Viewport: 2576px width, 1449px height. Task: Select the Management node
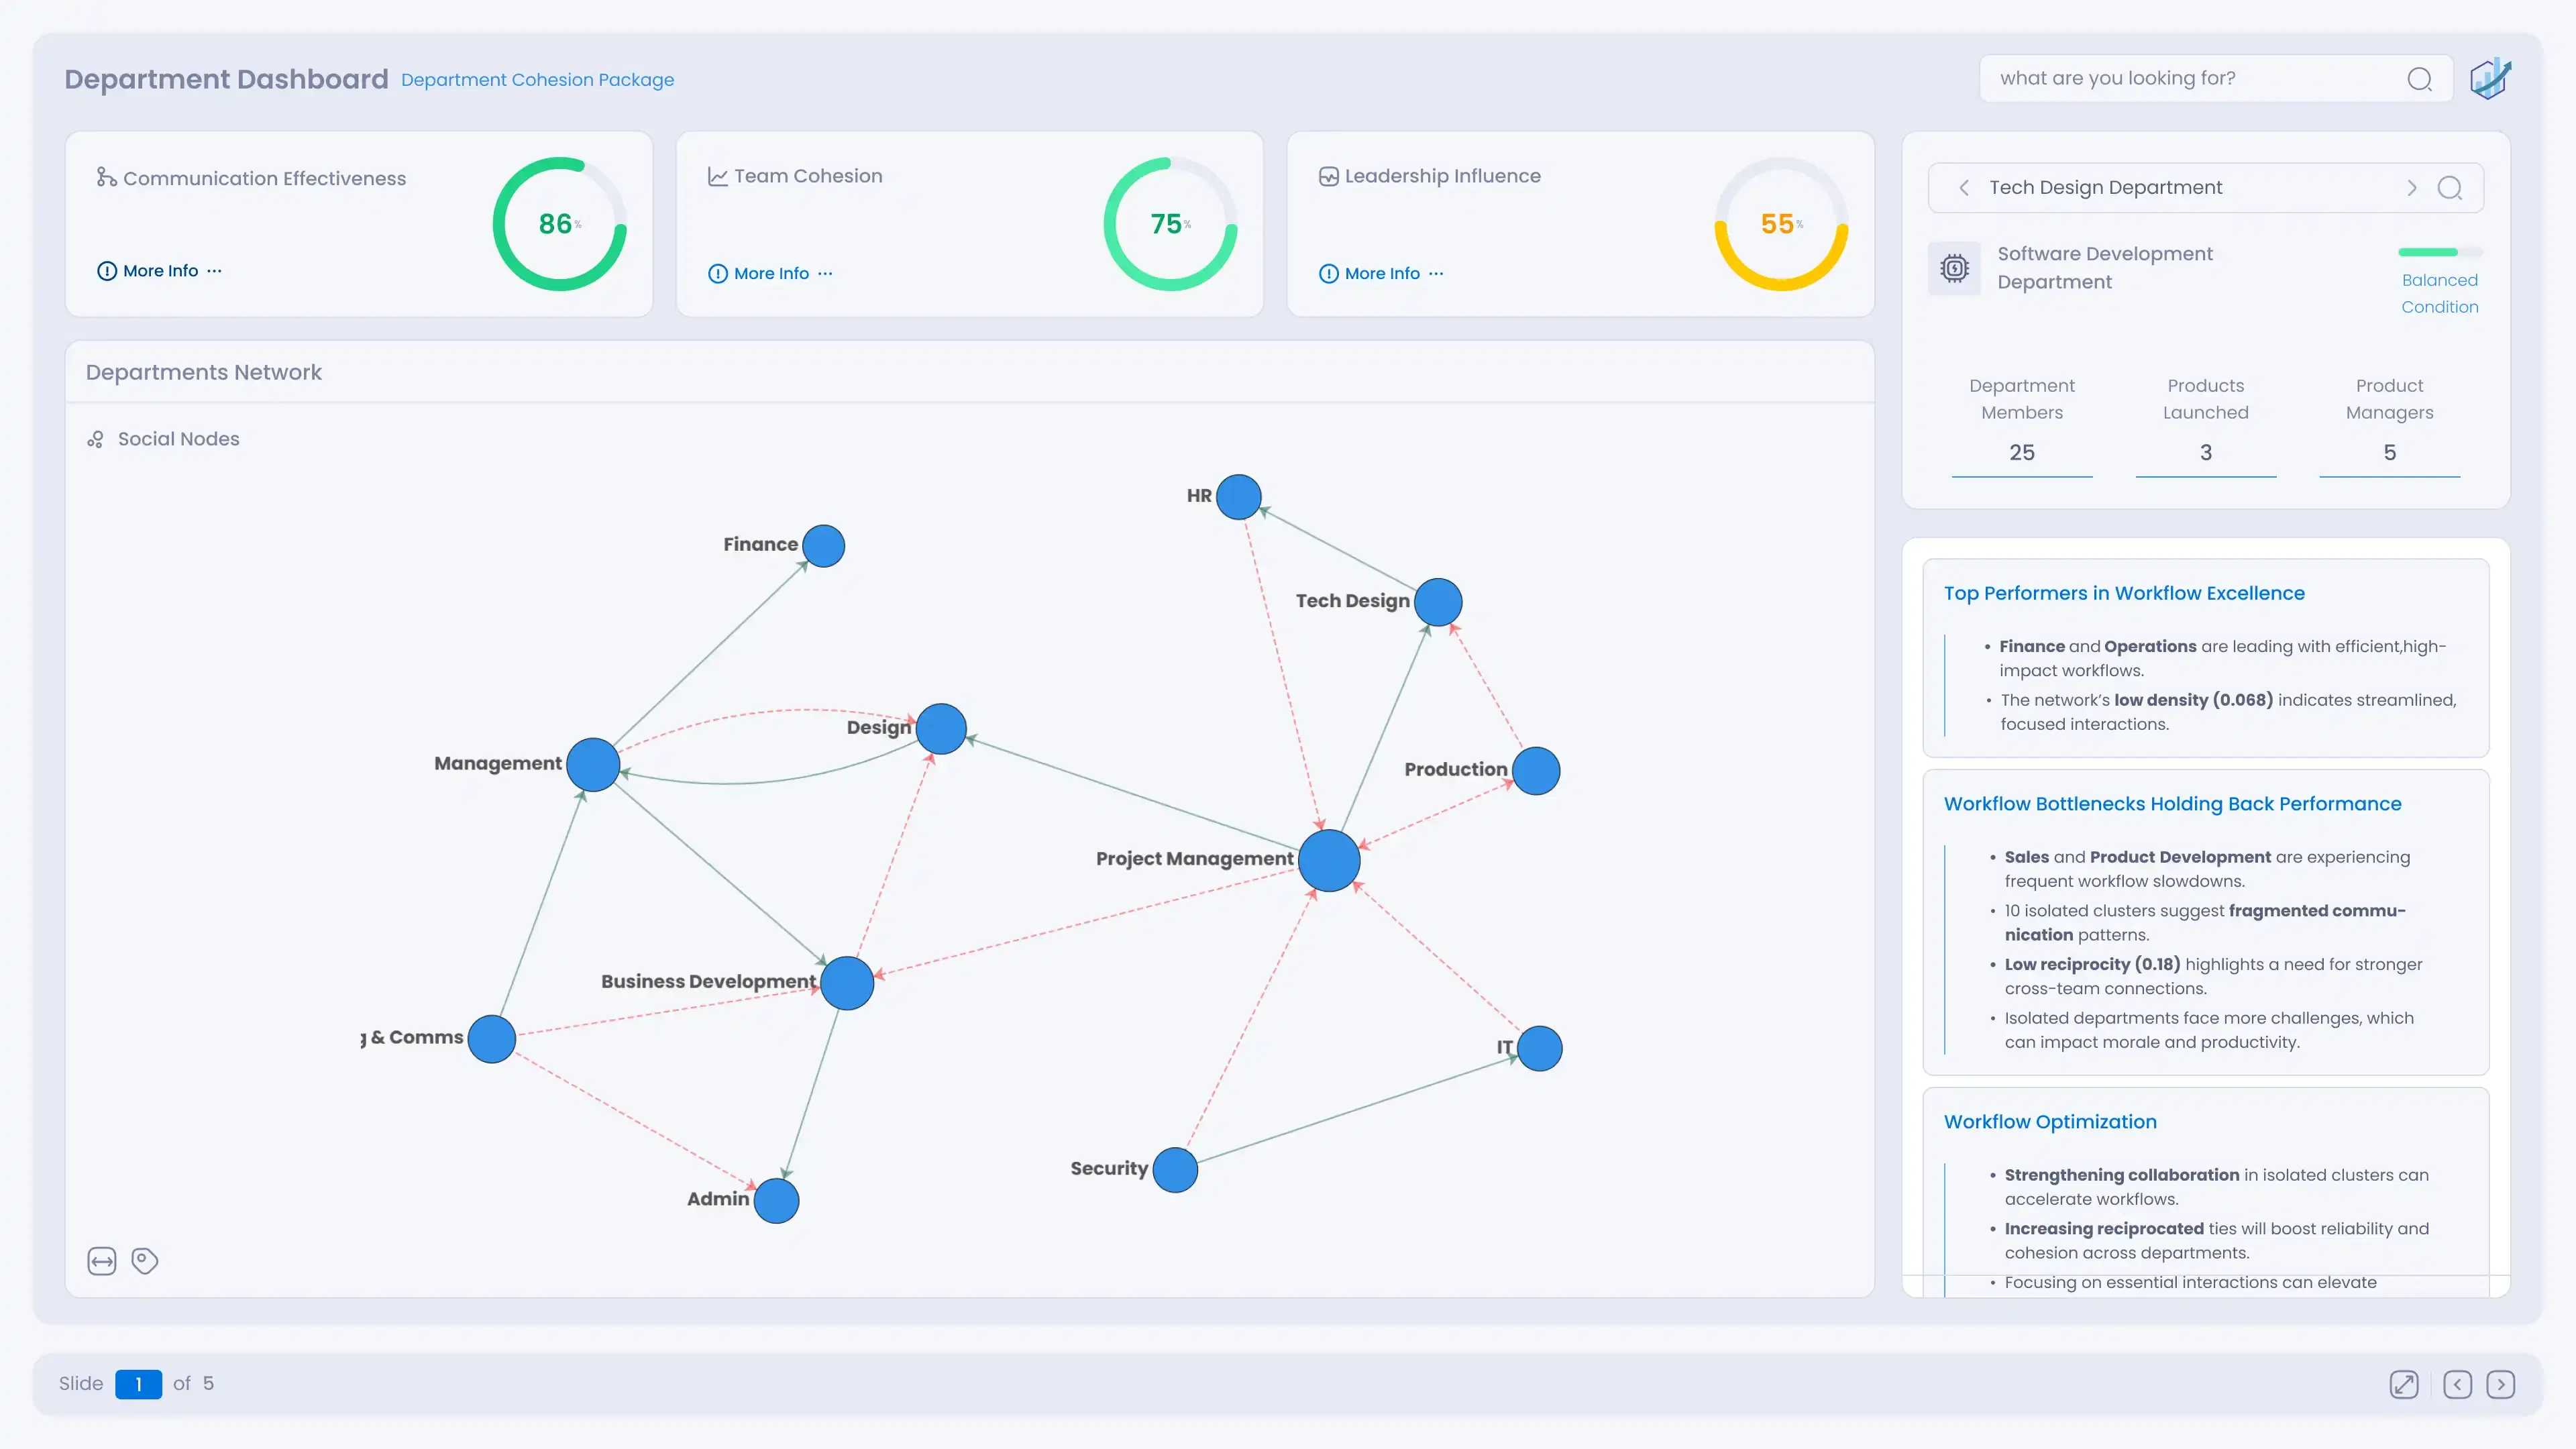click(x=593, y=765)
